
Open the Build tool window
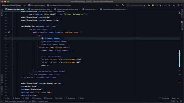81,98
